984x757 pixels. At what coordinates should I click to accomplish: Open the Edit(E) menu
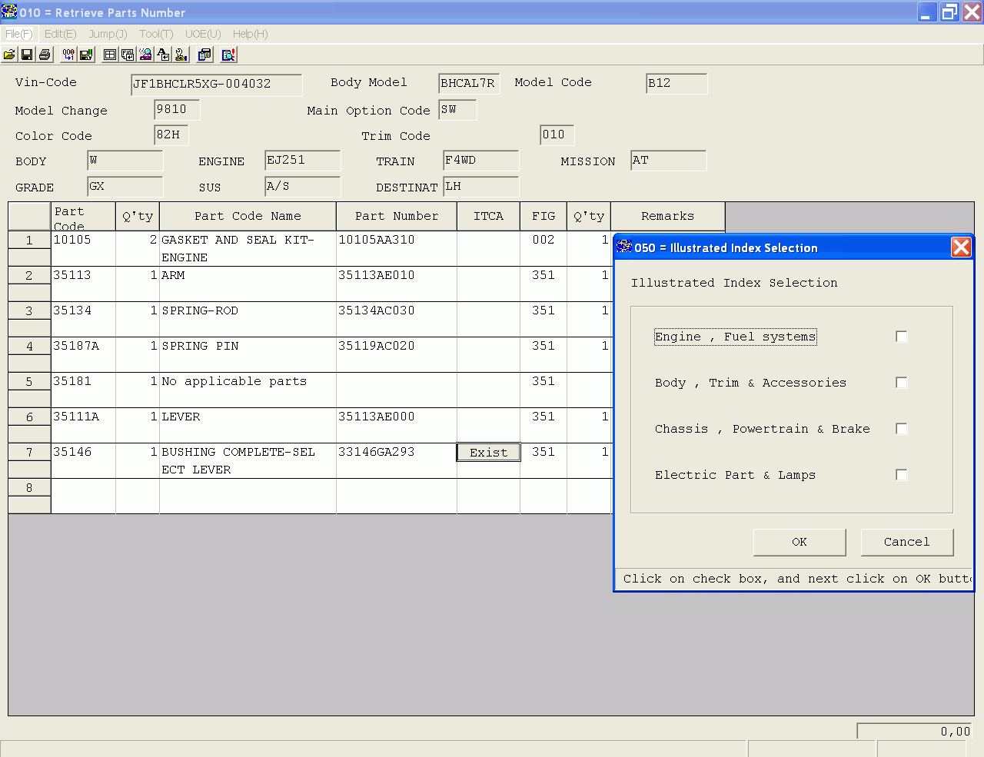pos(60,34)
